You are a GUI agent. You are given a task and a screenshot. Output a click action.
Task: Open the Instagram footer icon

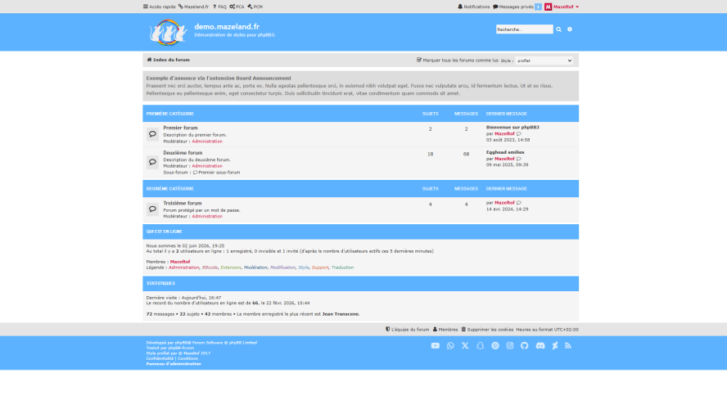[x=509, y=345]
